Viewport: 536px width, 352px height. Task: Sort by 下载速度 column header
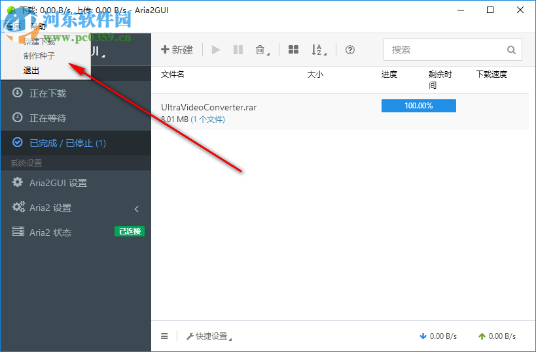point(491,74)
